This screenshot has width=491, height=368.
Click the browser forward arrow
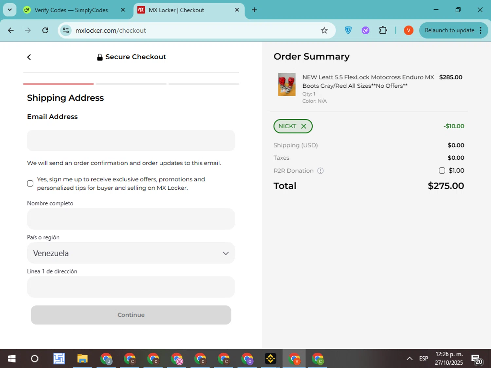(x=28, y=30)
